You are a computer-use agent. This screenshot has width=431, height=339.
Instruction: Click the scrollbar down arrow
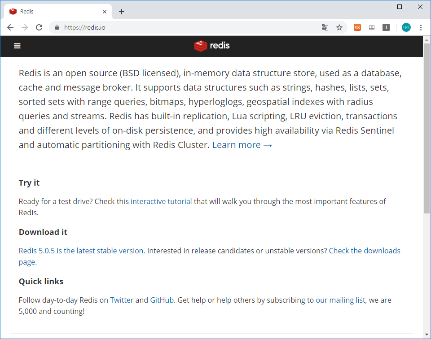click(x=427, y=335)
